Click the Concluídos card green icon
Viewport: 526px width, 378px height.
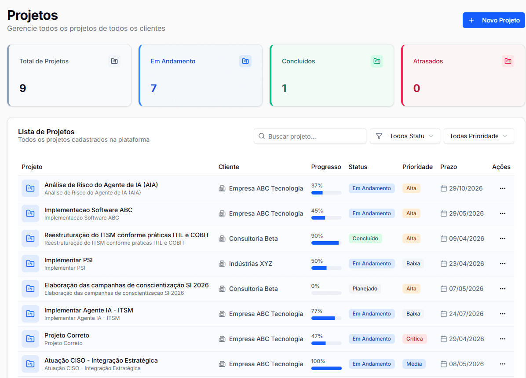click(377, 61)
